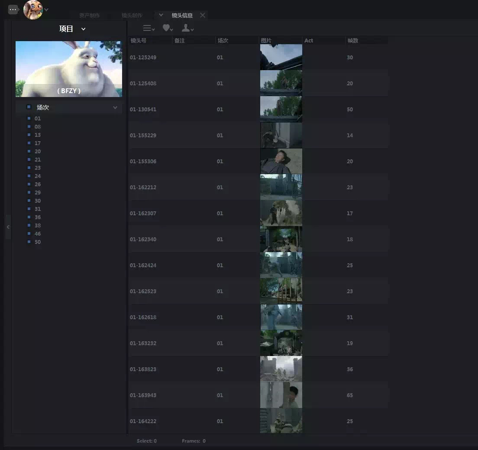Click the three-dots menu icon at top-left

click(x=13, y=10)
